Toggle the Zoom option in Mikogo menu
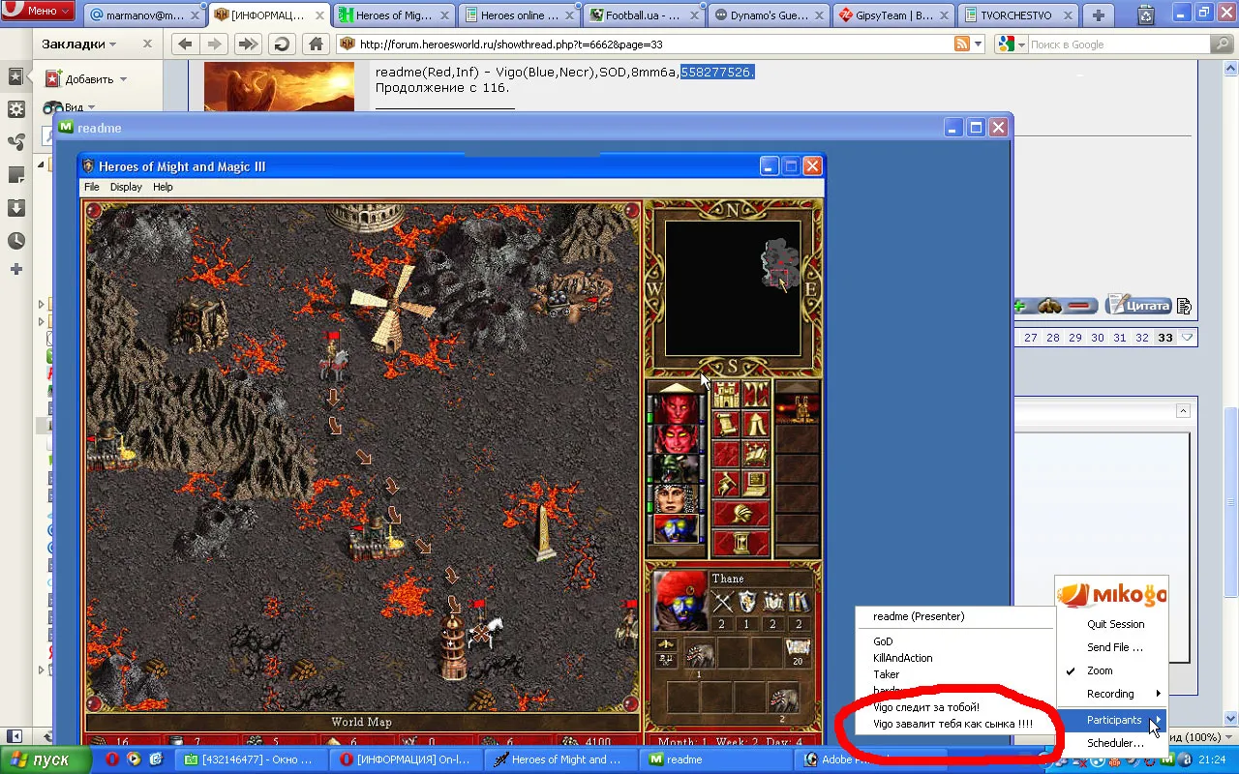Screen dimensions: 1239x774 click(1100, 670)
